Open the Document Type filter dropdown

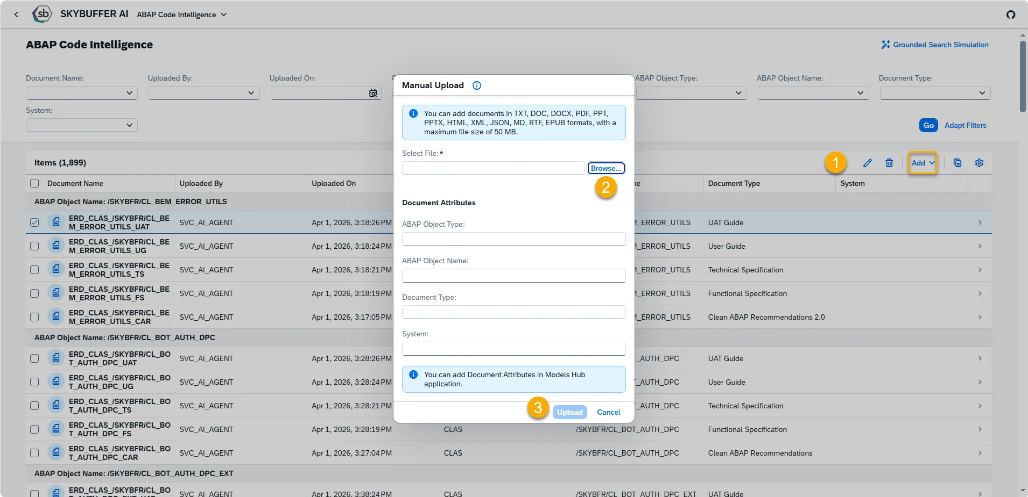coord(982,93)
